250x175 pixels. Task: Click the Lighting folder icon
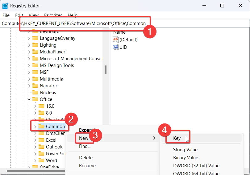click(35, 45)
